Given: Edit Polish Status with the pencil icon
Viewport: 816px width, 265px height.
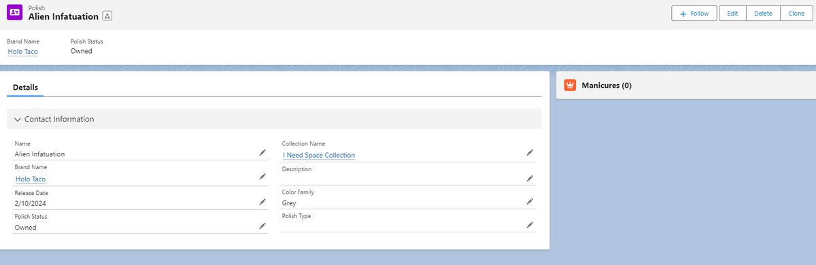Looking at the screenshot, I should [262, 226].
